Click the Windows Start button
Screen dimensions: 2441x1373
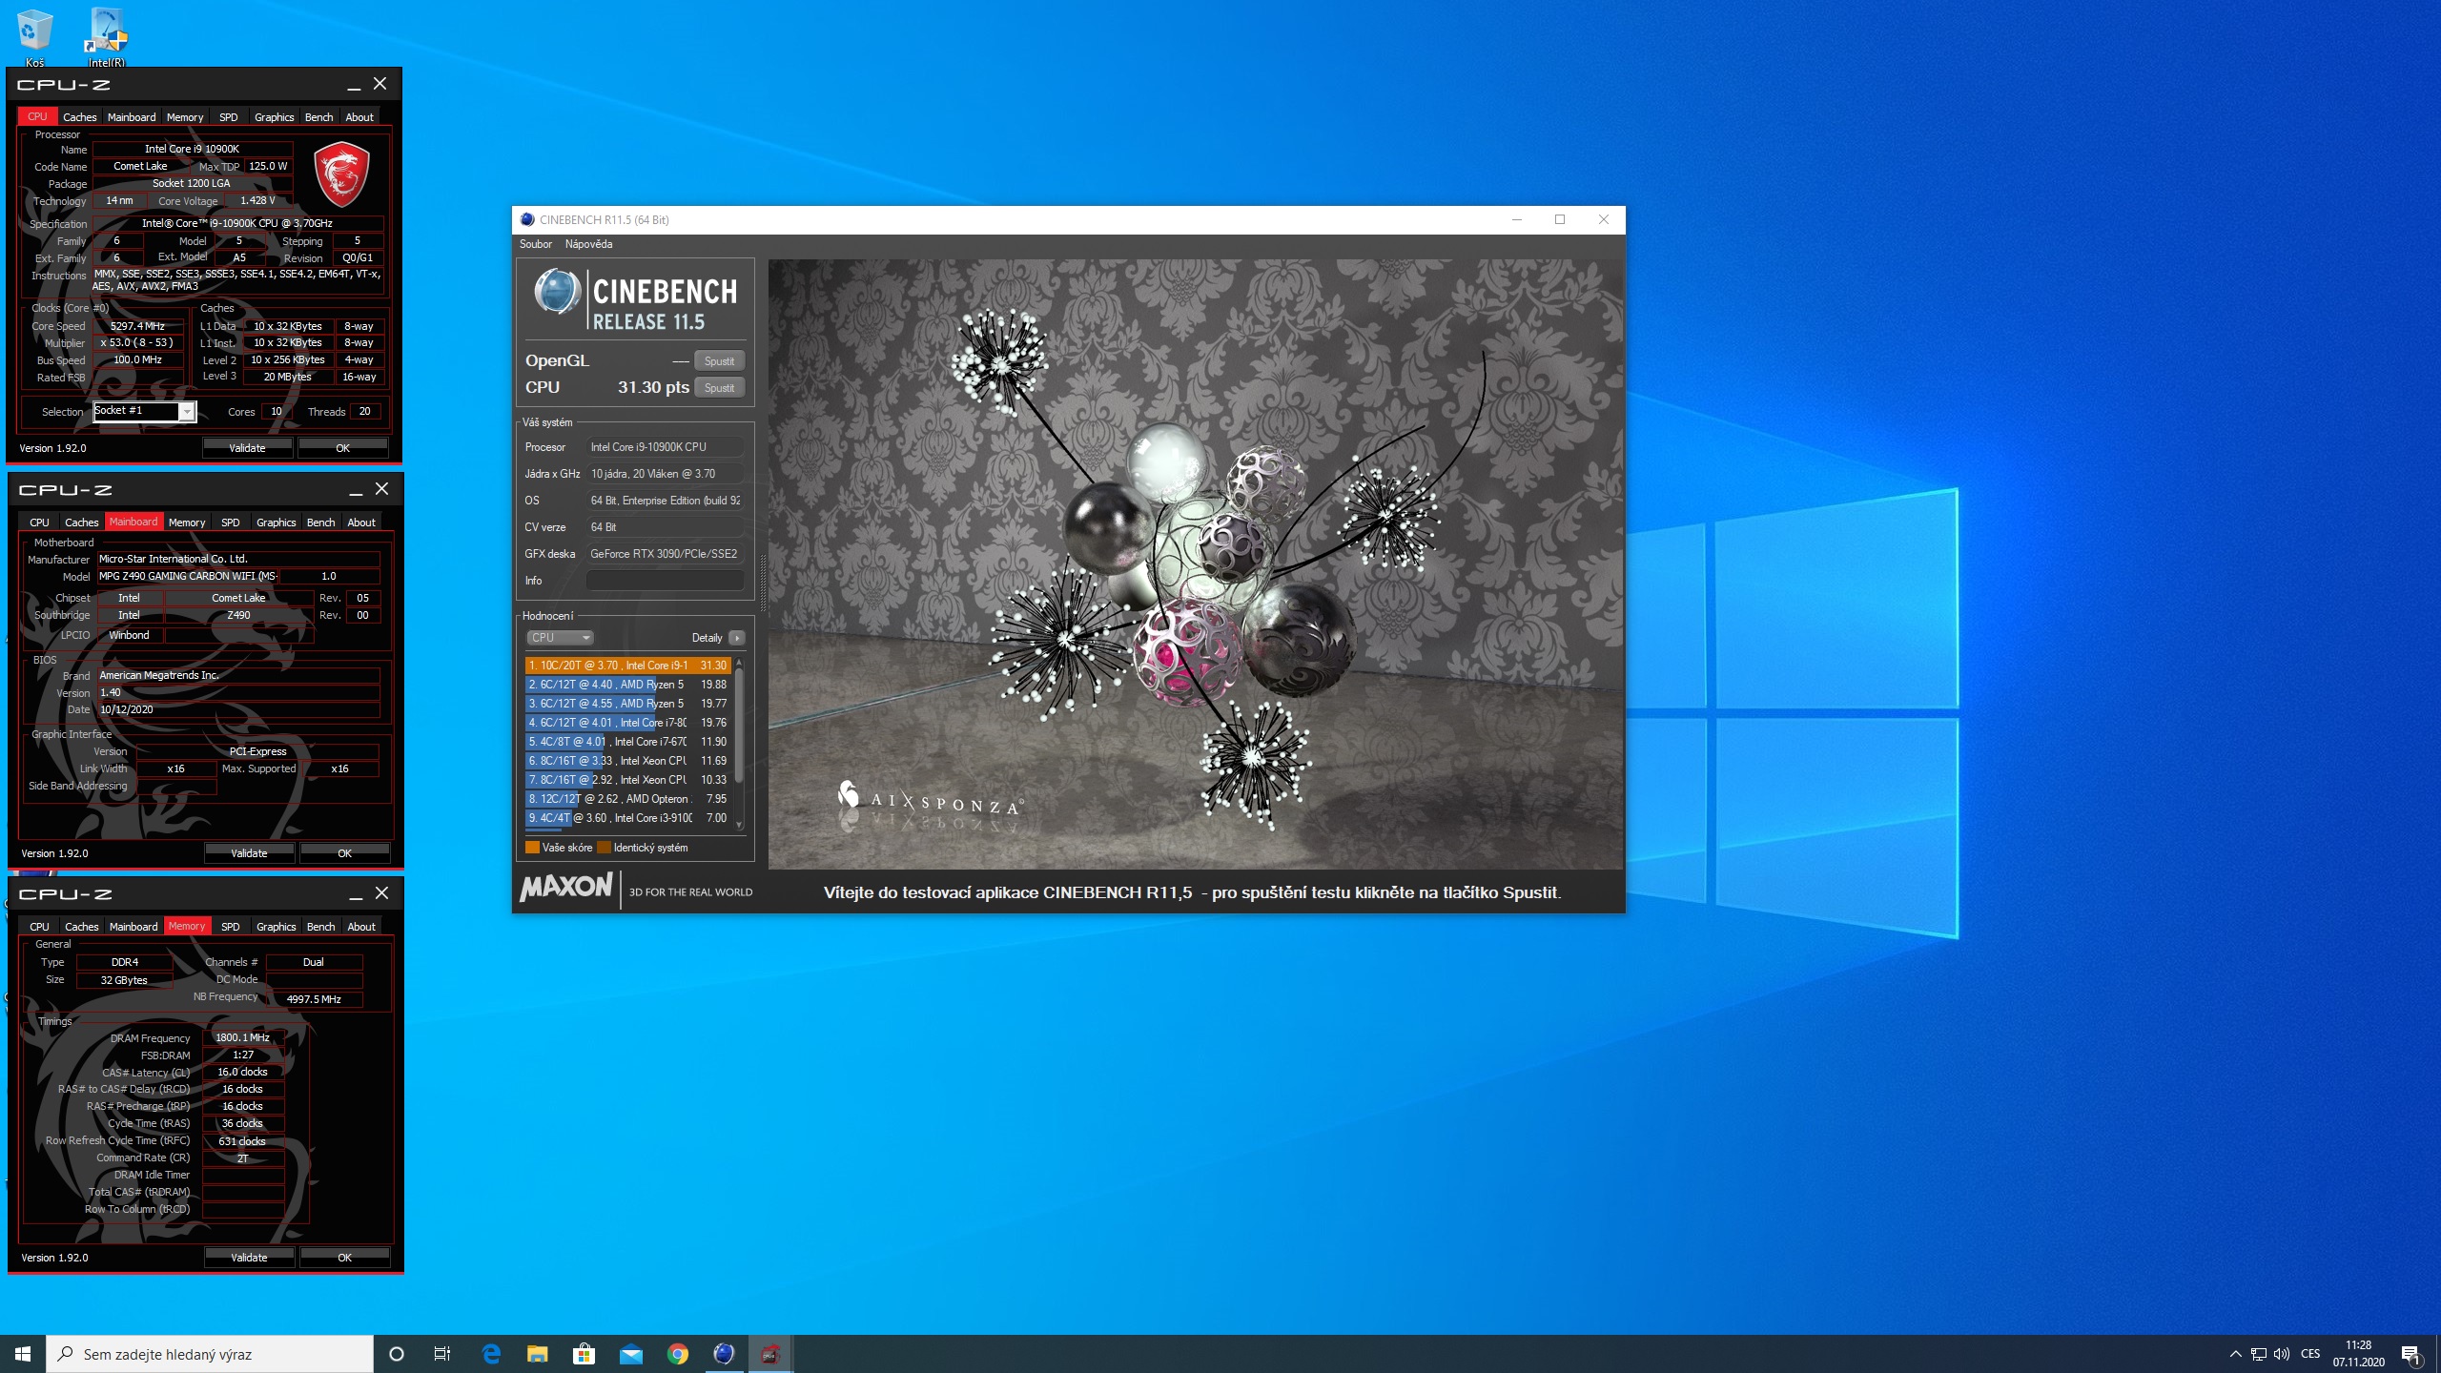(x=23, y=1353)
